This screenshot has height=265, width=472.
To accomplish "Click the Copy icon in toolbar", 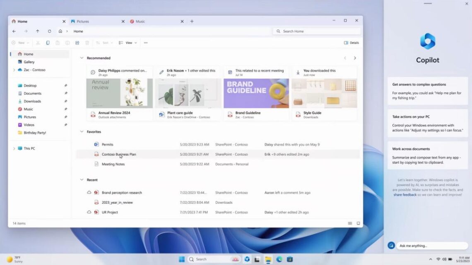I will tap(48, 43).
